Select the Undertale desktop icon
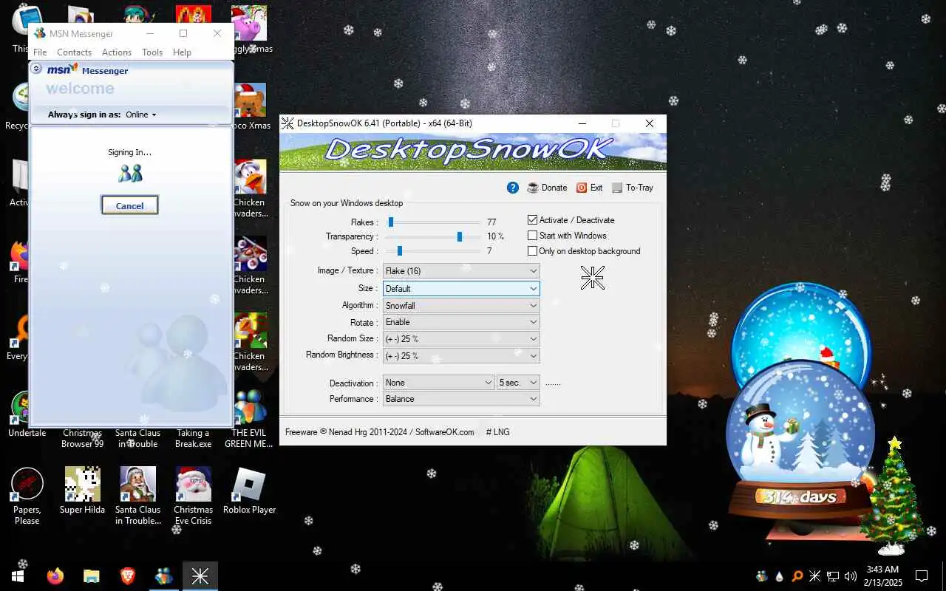 point(27,414)
